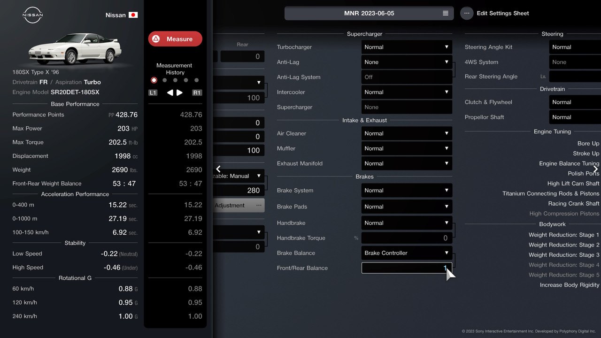Open the settings sheet list menu icon

446,13
